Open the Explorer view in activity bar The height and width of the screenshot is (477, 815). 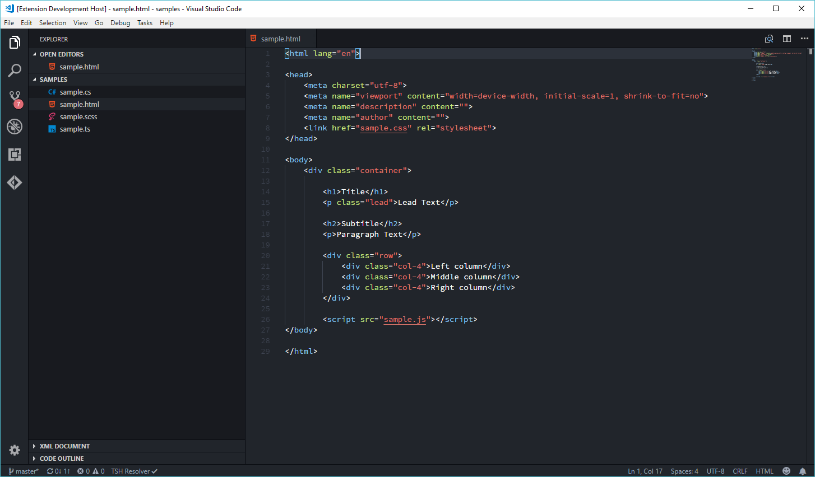[x=15, y=43]
